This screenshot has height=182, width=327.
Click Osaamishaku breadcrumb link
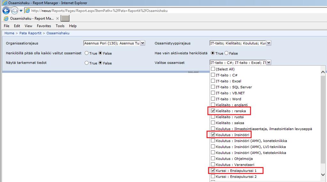point(58,33)
